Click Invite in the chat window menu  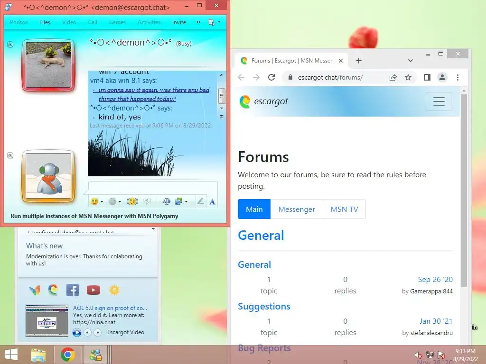pos(179,22)
